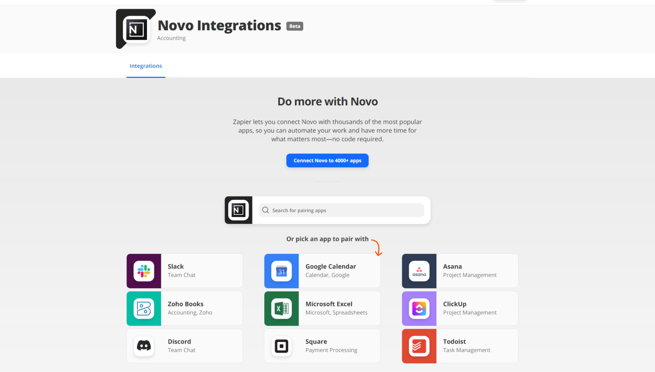Image resolution: width=655 pixels, height=372 pixels.
Task: Select the Zoho Books card title
Action: tap(186, 304)
